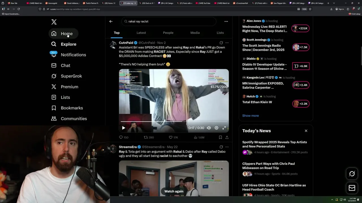Viewport: 362px width, 203px height.
Task: Open StreamsEra profile name
Action: [x=128, y=147]
